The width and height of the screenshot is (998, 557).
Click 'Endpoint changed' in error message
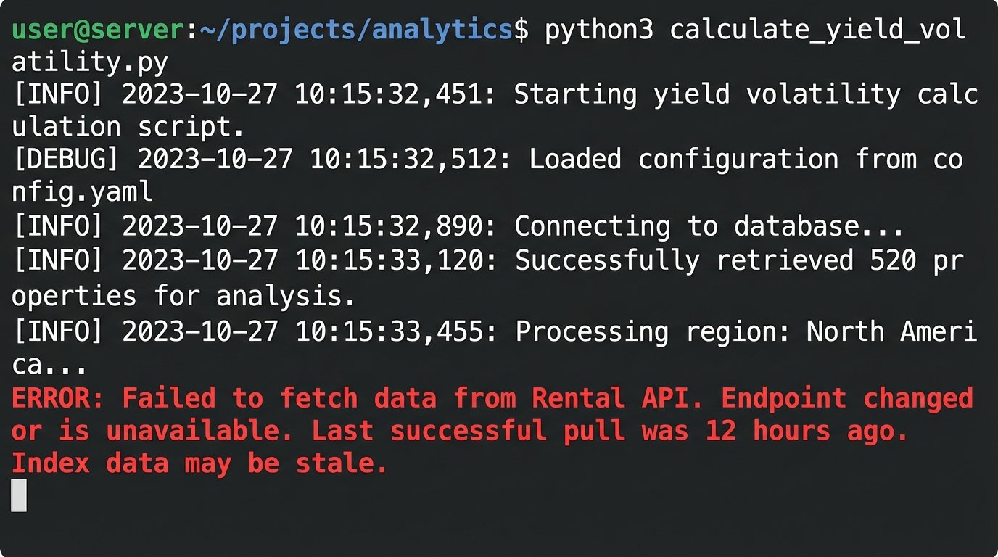click(x=846, y=398)
